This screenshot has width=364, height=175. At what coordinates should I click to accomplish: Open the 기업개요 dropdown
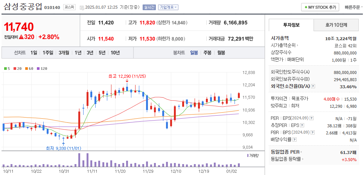(x=168, y=7)
